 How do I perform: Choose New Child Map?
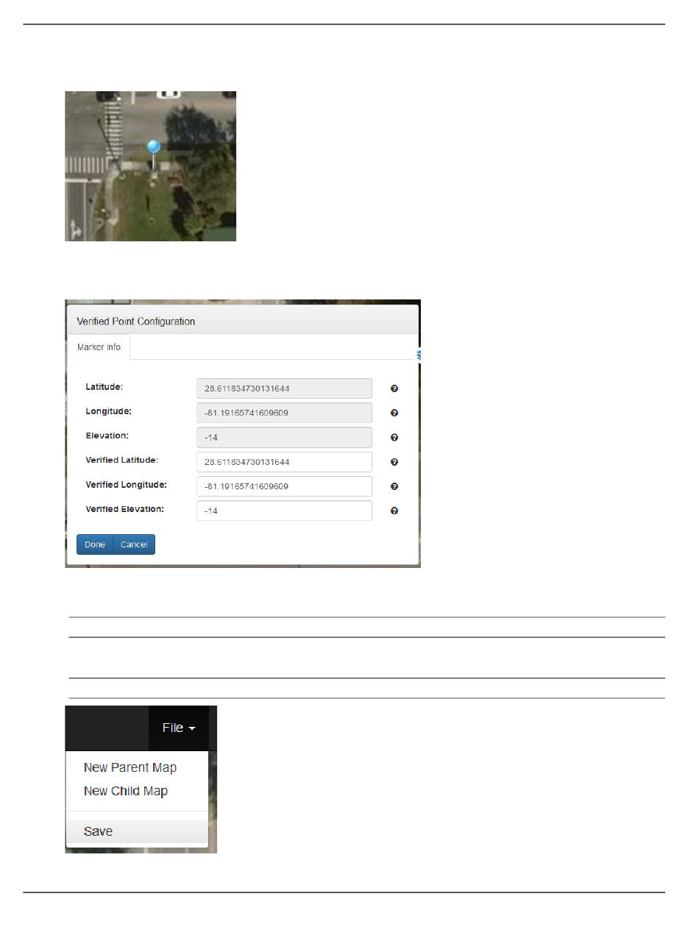click(x=126, y=791)
